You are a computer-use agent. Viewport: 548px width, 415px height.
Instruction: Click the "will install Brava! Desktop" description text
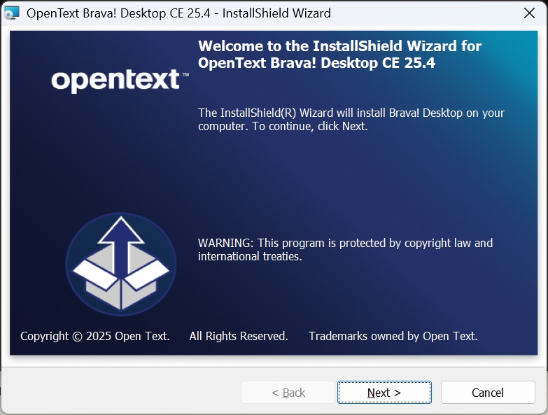coord(351,113)
